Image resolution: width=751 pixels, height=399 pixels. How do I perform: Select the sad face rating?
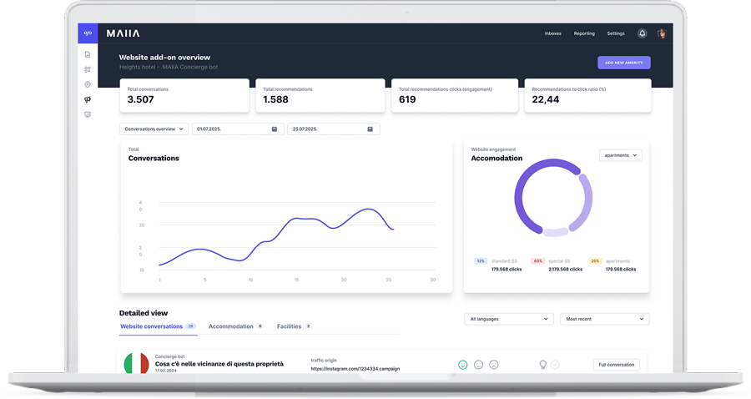click(494, 365)
